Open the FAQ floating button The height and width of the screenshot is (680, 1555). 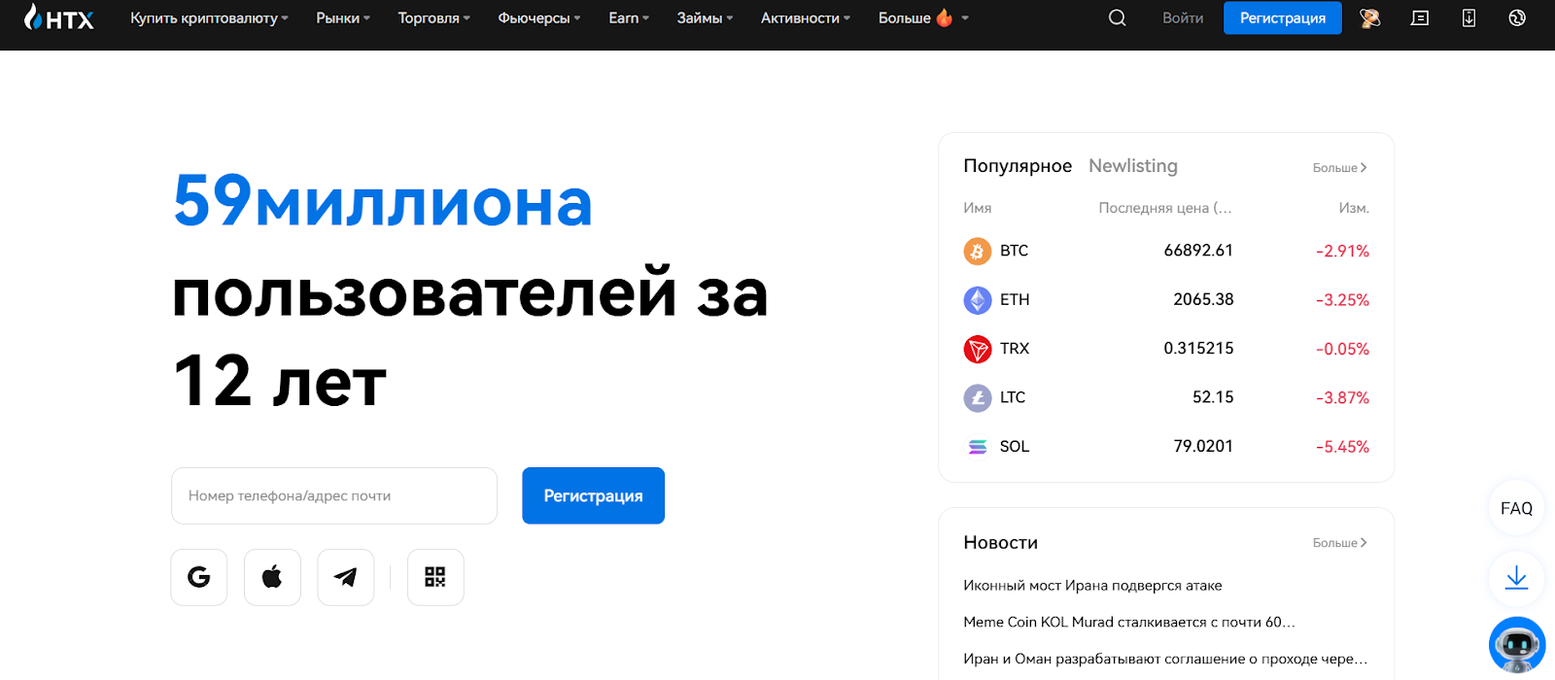point(1517,508)
